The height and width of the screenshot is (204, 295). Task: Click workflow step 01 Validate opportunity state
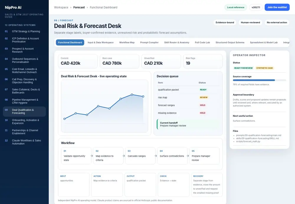76,156
